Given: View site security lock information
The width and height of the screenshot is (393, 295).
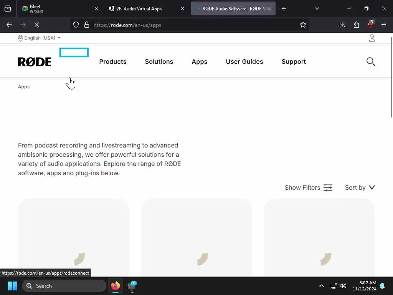Looking at the screenshot, I should (x=87, y=25).
